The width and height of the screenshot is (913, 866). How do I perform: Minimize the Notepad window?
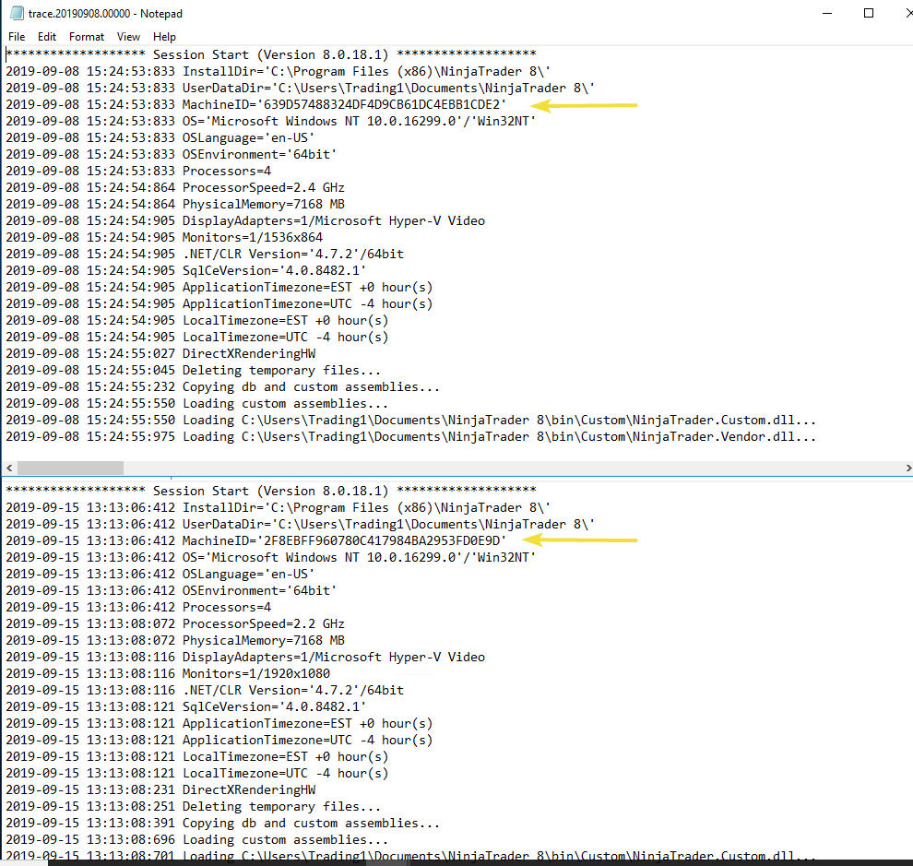[827, 13]
